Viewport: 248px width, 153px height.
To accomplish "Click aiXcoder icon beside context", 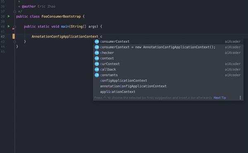I will pyautogui.click(x=97, y=58).
